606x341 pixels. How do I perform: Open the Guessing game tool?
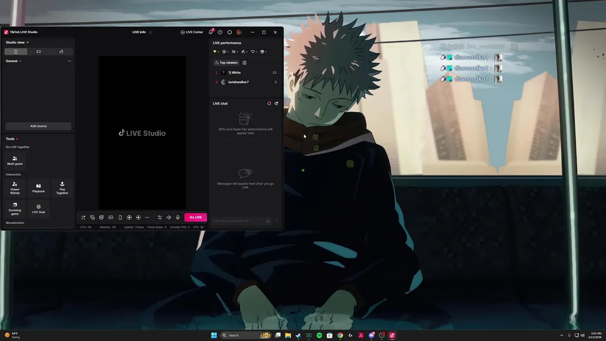pos(15,209)
